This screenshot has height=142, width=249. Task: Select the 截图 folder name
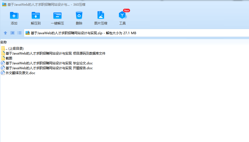point(9,58)
